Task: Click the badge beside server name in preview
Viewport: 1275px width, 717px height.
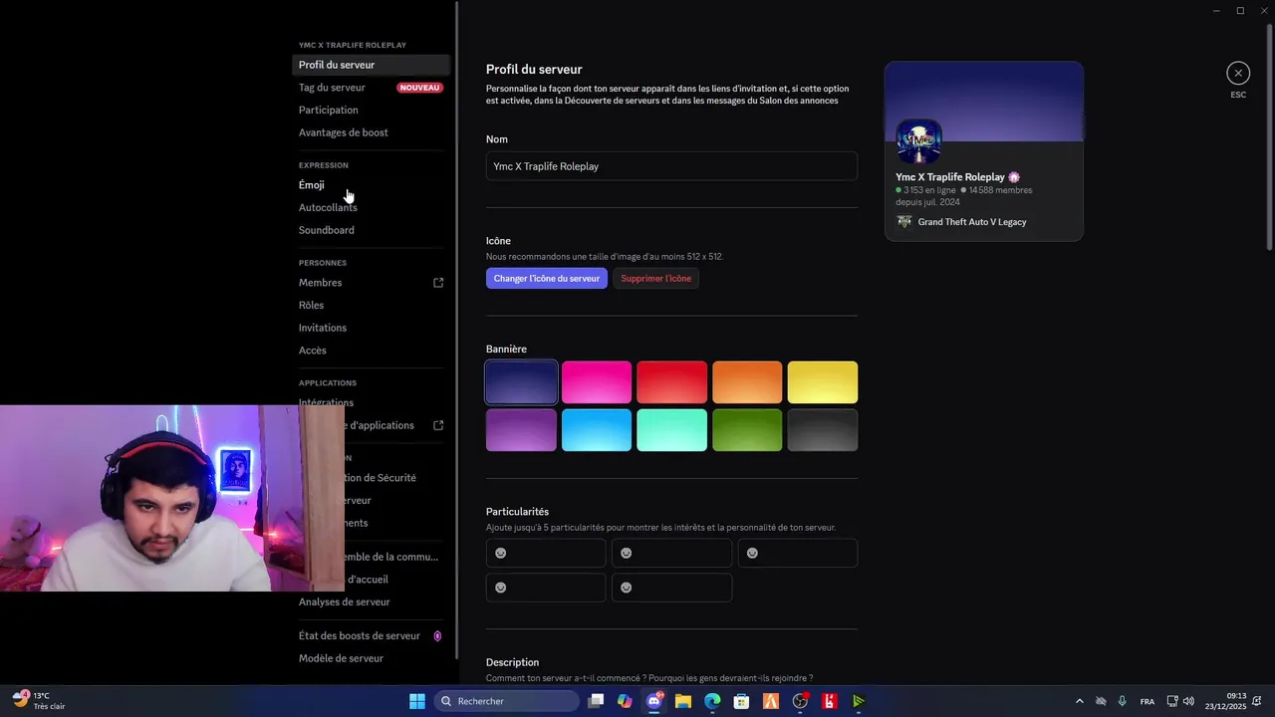Action: [1014, 177]
